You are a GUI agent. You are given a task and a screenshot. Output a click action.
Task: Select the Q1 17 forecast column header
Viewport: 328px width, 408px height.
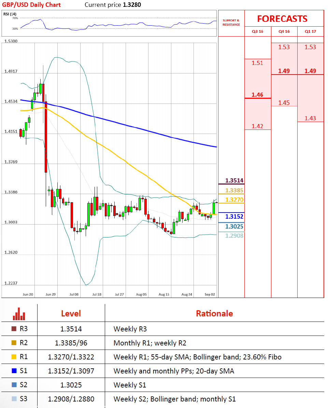click(310, 31)
